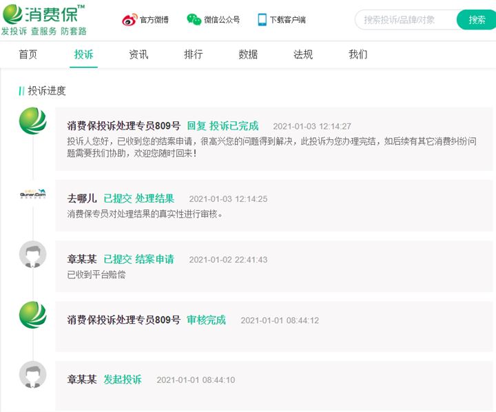The height and width of the screenshot is (412, 496).
Task: Click the 投诉人您好 reply message text
Action: point(271,147)
